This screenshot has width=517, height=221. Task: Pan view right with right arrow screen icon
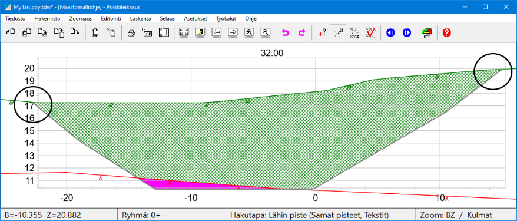click(233, 32)
